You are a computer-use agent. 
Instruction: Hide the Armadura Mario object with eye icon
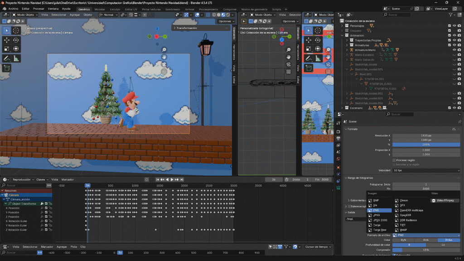coord(454,50)
